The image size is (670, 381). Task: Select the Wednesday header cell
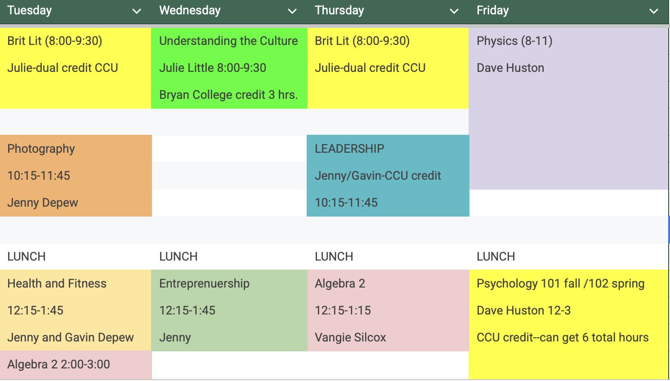point(229,12)
